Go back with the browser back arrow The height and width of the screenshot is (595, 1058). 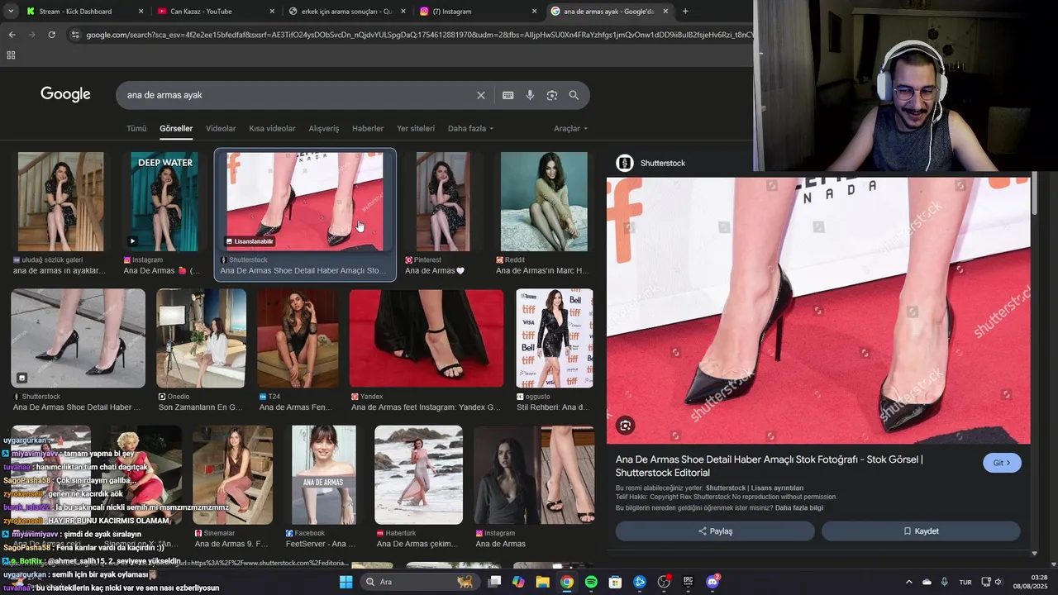(12, 35)
